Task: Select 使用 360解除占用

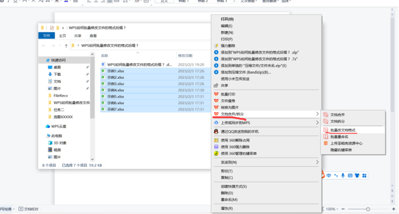Action: coord(235,140)
